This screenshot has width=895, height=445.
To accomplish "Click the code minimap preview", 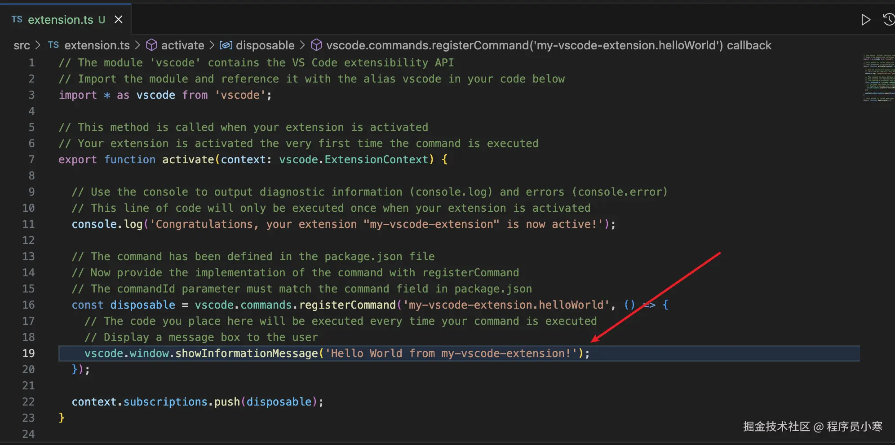I will point(878,78).
